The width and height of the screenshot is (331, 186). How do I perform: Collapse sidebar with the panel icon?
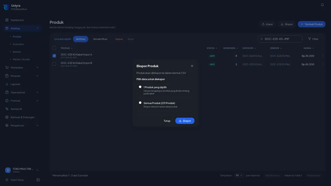38,180
